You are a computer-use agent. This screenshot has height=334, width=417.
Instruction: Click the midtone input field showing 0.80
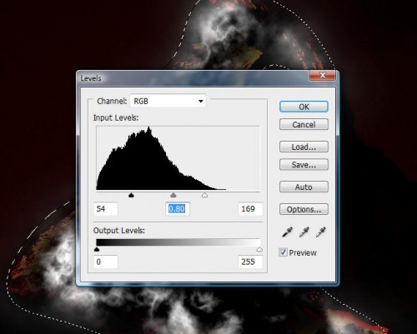178,209
